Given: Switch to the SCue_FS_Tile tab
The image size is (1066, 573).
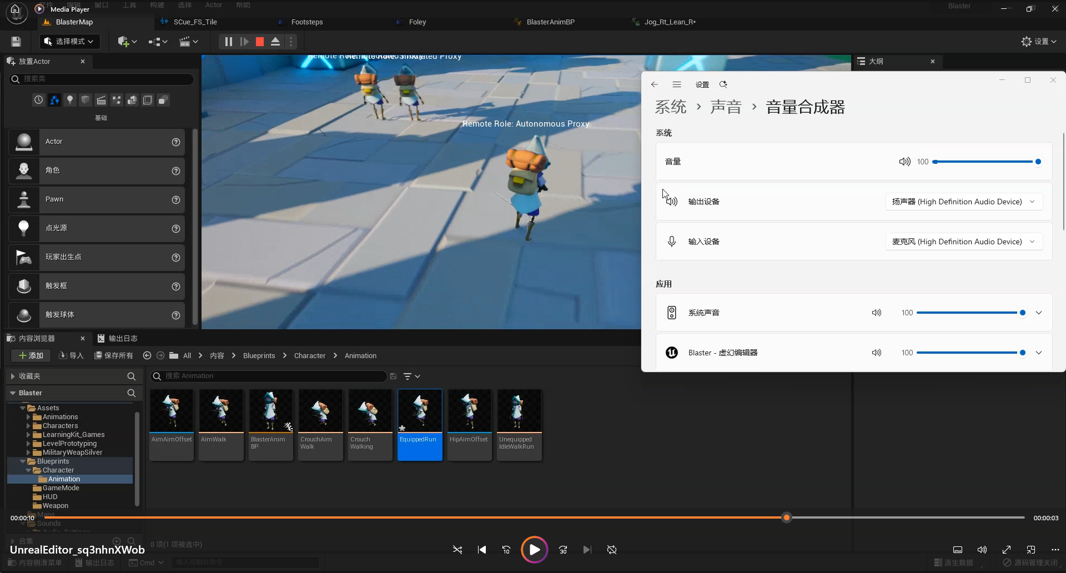Looking at the screenshot, I should [x=195, y=22].
